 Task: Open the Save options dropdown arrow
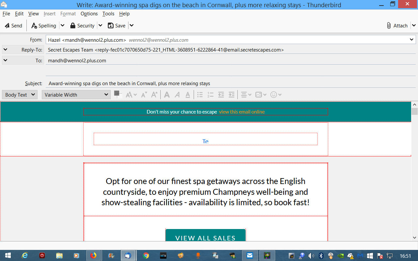[x=131, y=25]
